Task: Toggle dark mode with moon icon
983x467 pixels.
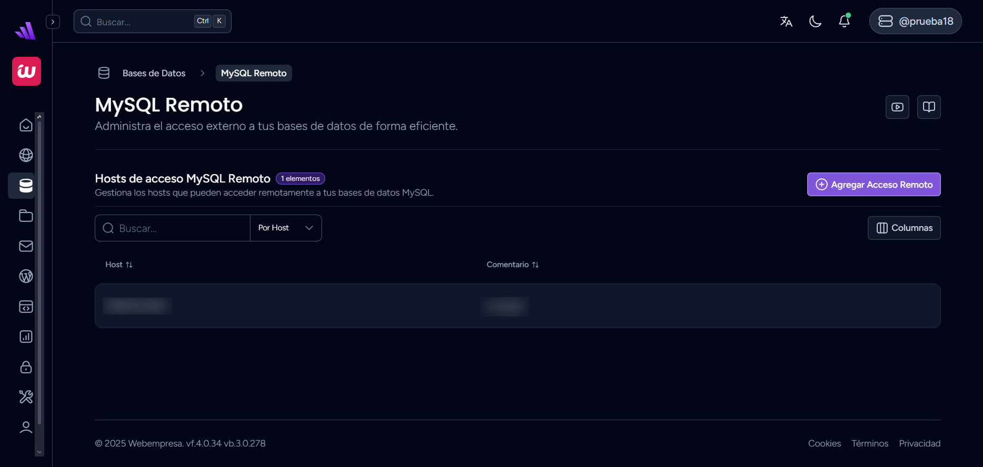Action: [815, 21]
